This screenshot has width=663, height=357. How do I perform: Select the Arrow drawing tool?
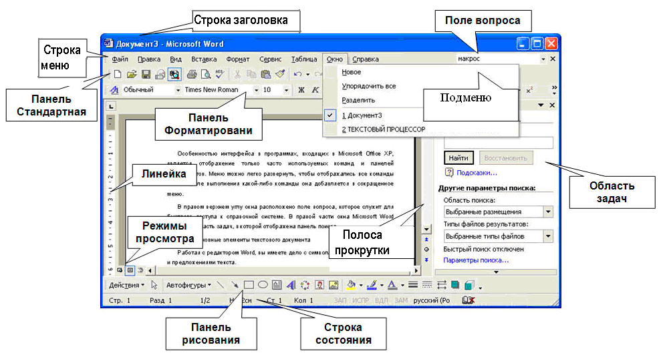(x=235, y=285)
